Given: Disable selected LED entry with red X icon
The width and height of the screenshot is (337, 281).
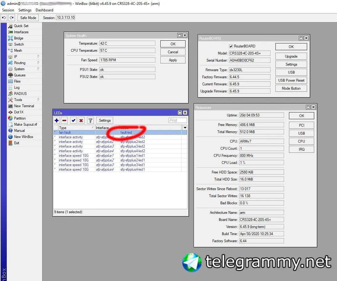Looking at the screenshot, I should pos(81,120).
